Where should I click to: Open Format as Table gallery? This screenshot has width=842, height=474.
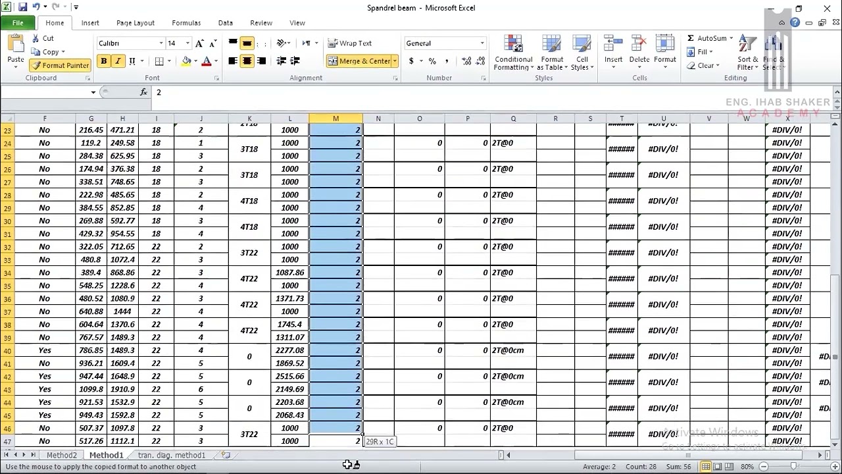tap(552, 53)
